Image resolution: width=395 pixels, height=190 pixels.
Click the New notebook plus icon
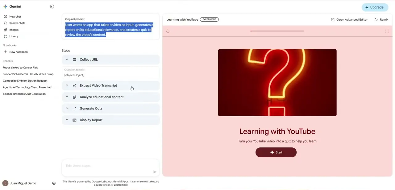pos(5,52)
